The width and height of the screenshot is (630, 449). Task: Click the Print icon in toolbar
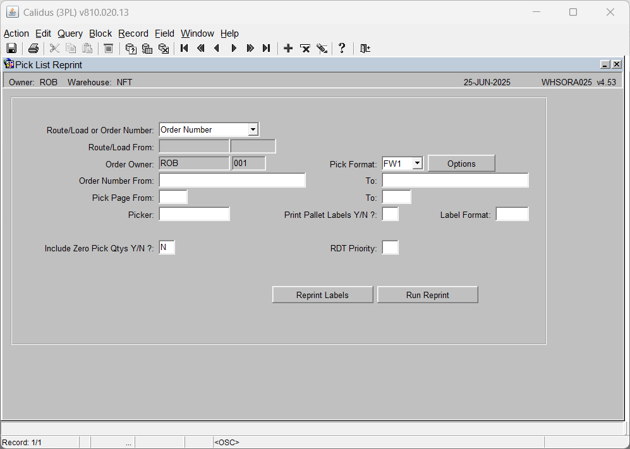click(x=33, y=49)
